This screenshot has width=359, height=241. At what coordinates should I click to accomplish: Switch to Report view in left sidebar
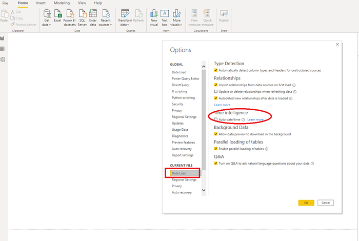2,38
